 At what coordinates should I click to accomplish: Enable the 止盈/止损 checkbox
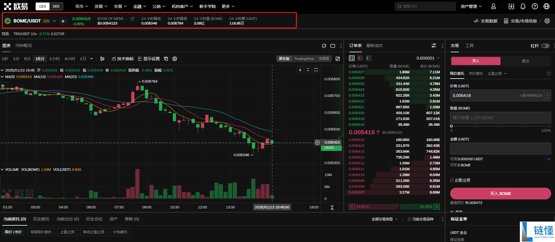(452, 180)
